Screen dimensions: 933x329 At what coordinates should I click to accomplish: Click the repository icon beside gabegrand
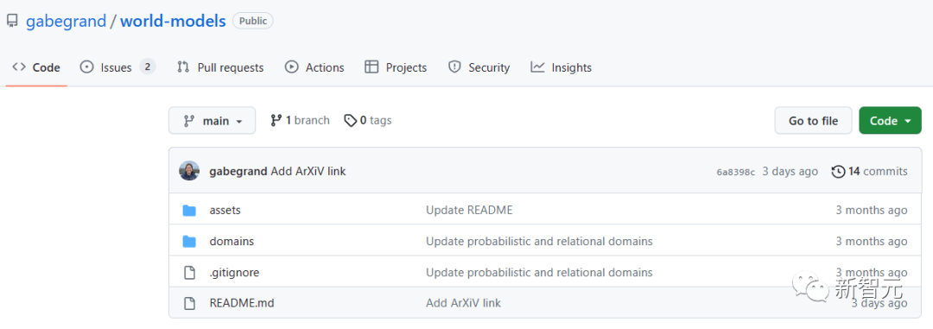12,22
